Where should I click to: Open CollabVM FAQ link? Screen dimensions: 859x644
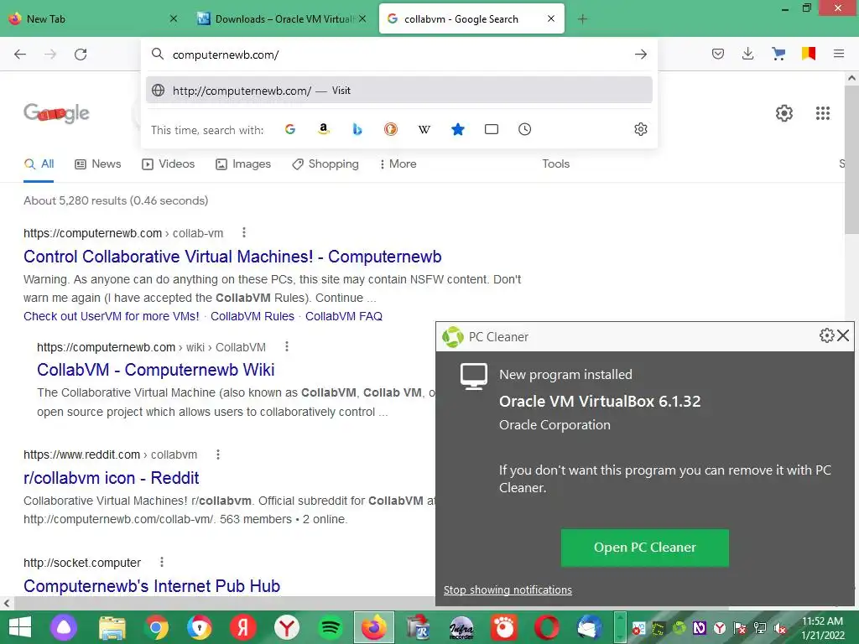tap(343, 316)
